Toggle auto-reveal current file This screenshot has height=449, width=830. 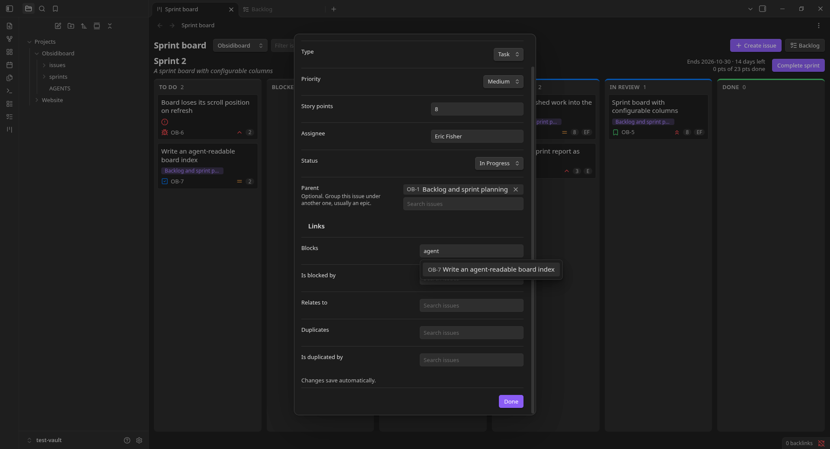97,26
